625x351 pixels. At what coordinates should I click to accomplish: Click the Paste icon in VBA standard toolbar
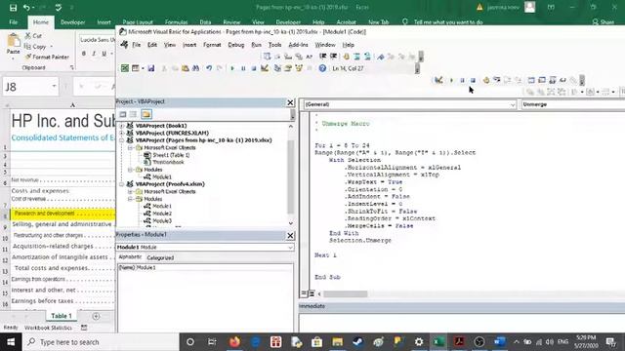185,68
